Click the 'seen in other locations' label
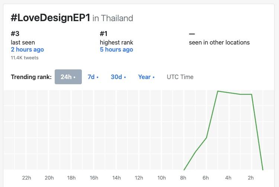279x187 pixels. 219,42
